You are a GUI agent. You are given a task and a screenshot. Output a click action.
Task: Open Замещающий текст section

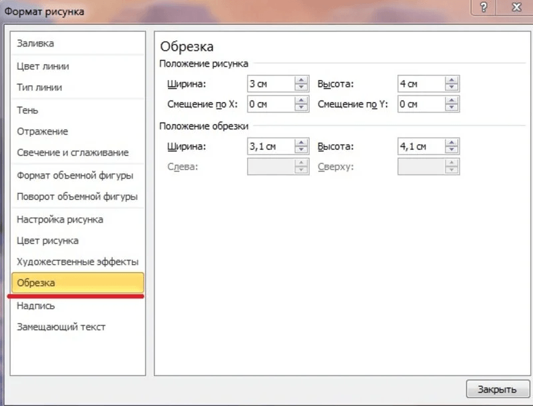[x=61, y=327]
